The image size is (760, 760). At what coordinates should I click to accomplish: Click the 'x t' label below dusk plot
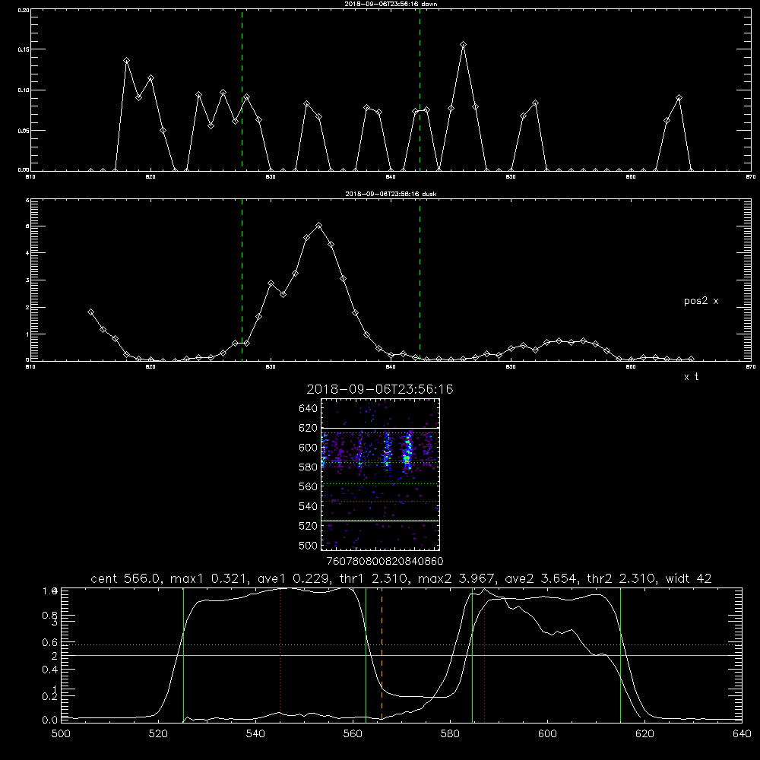pyautogui.click(x=691, y=377)
